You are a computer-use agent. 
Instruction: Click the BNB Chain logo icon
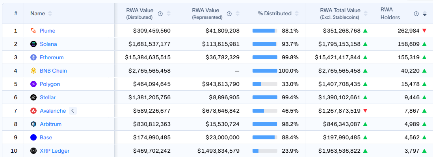[33, 71]
